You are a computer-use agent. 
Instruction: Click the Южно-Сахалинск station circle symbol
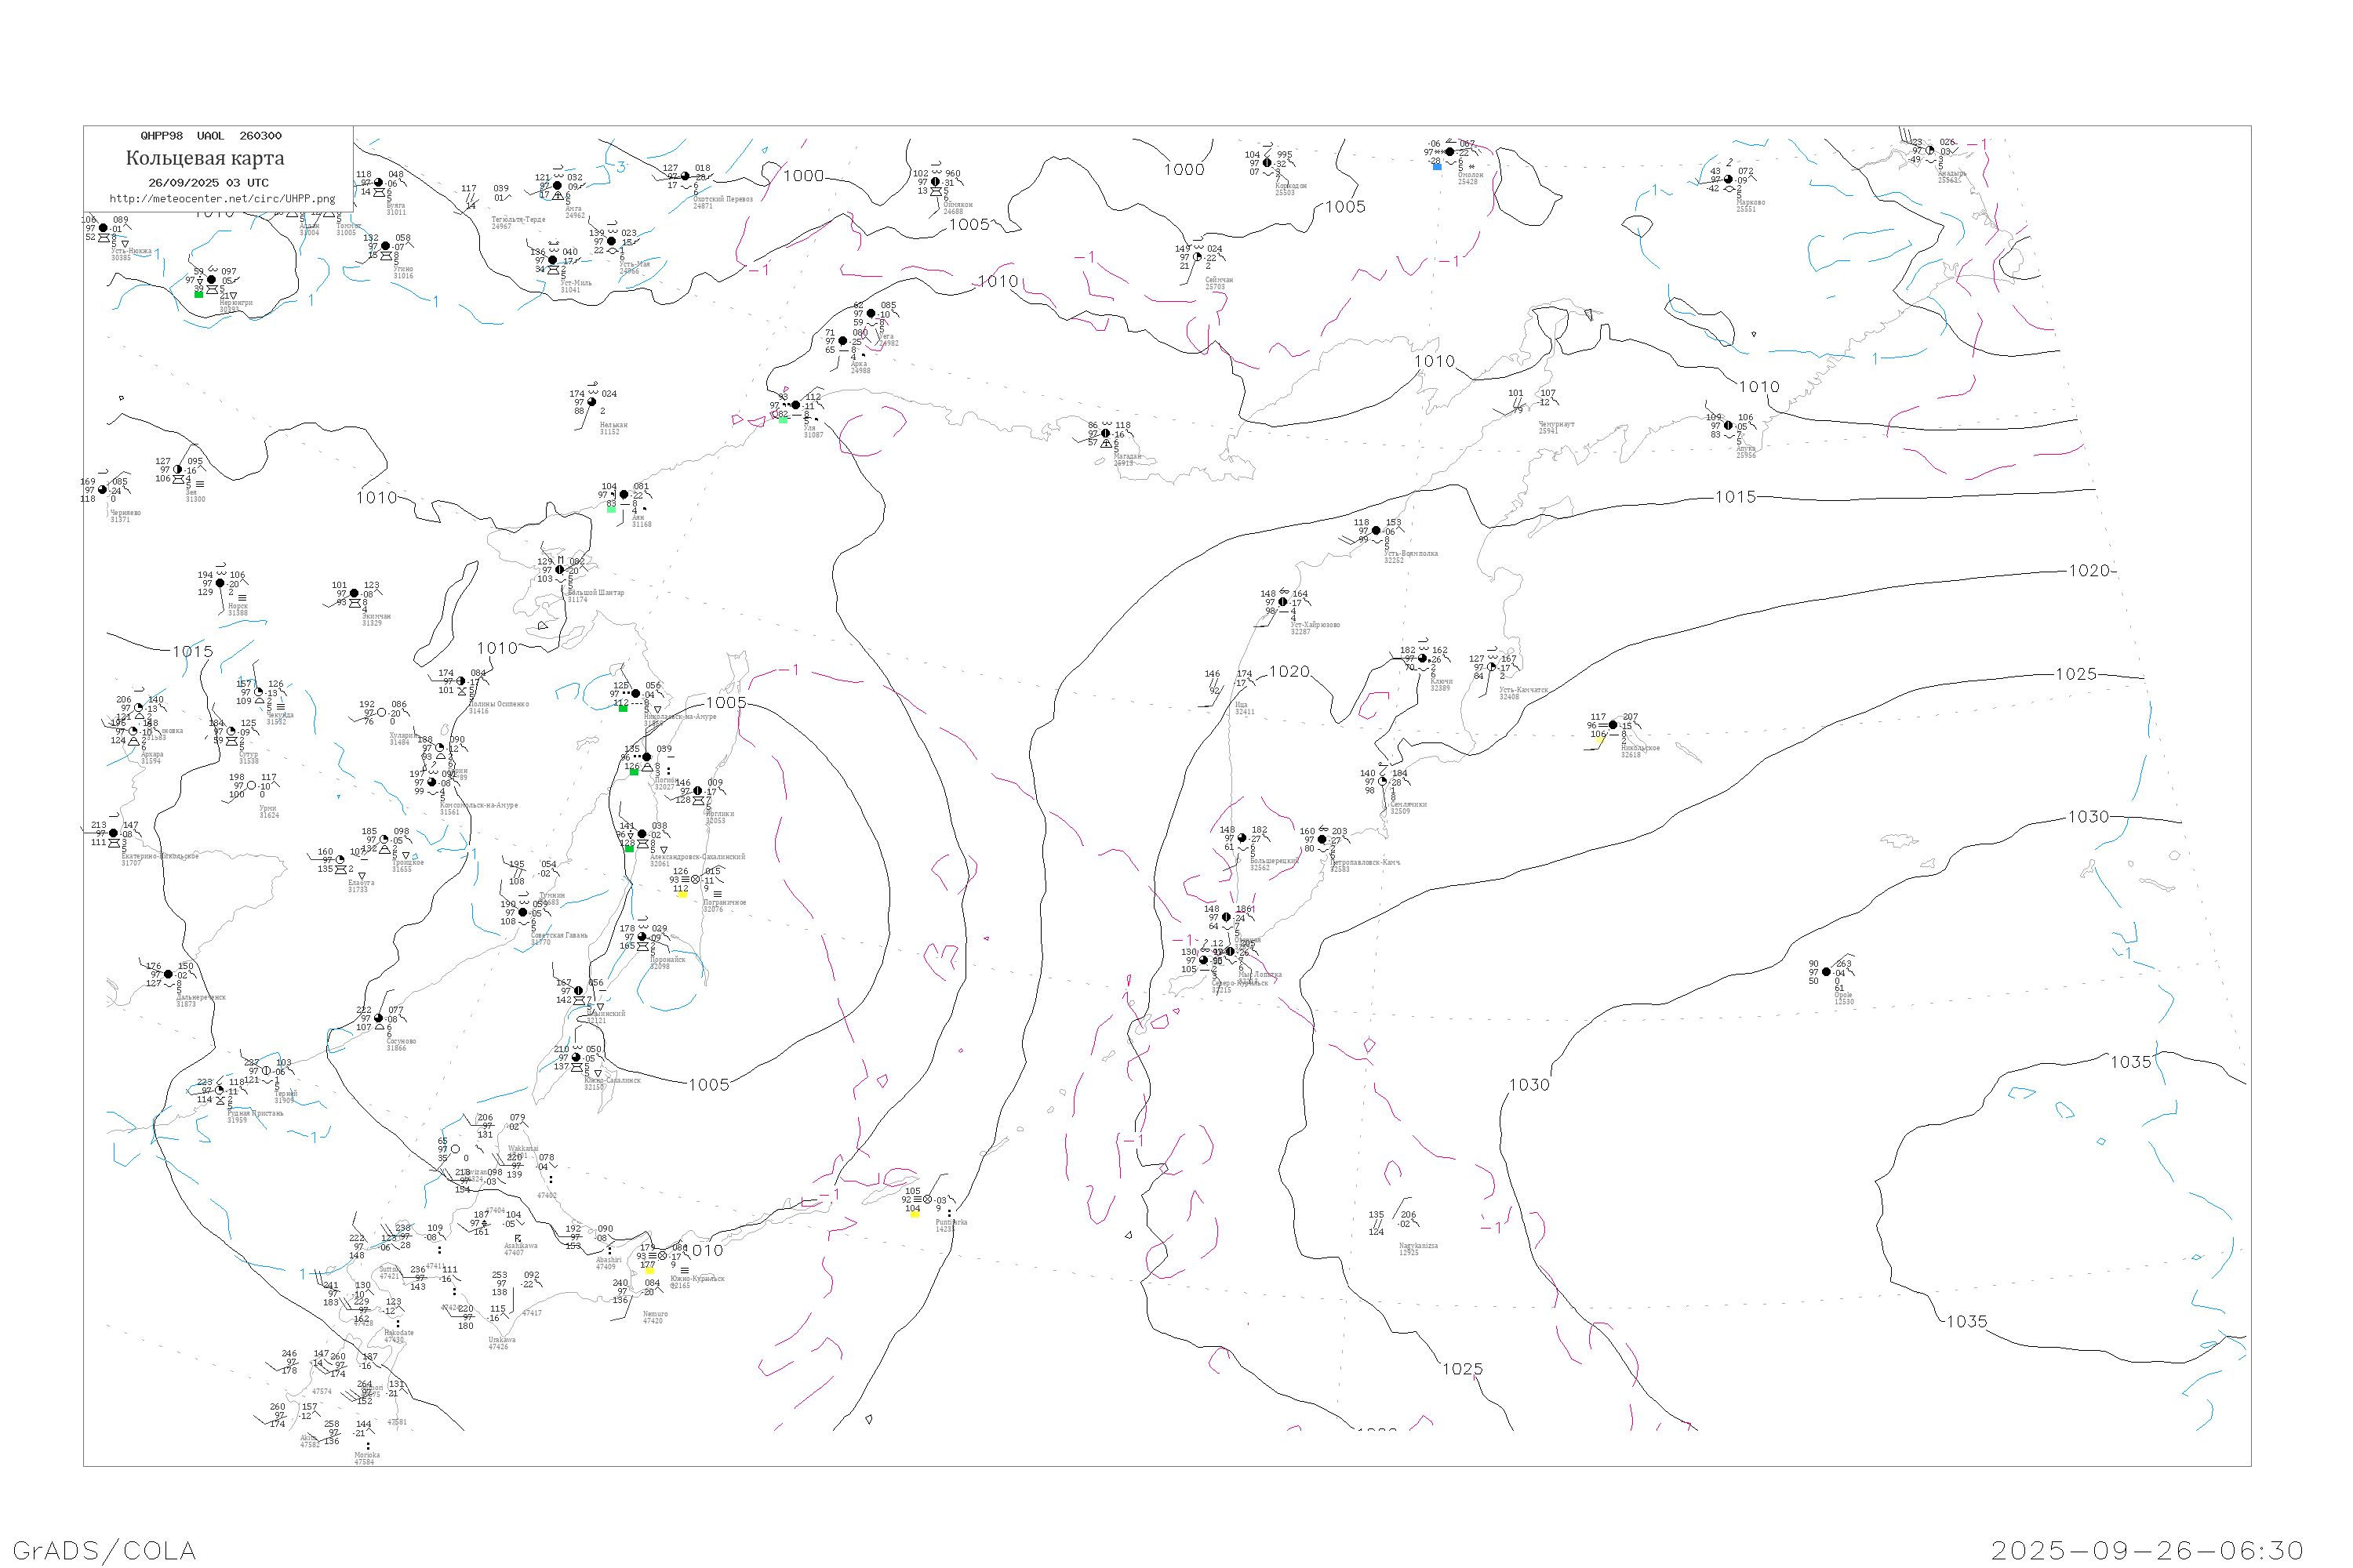pos(576,1058)
